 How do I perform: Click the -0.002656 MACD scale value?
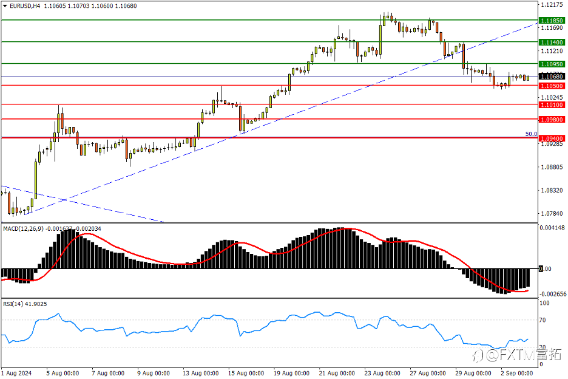553,294
